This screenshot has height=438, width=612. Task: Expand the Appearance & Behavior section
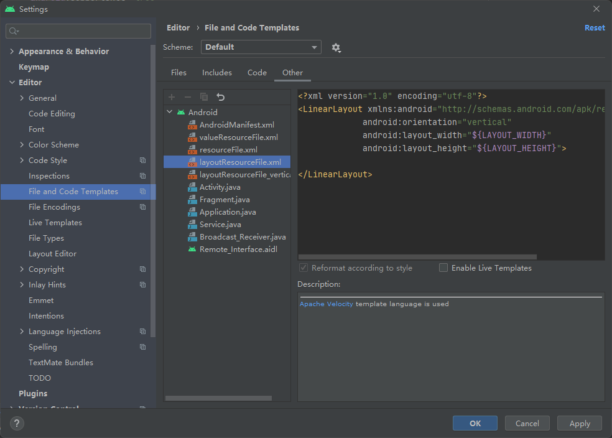(12, 52)
